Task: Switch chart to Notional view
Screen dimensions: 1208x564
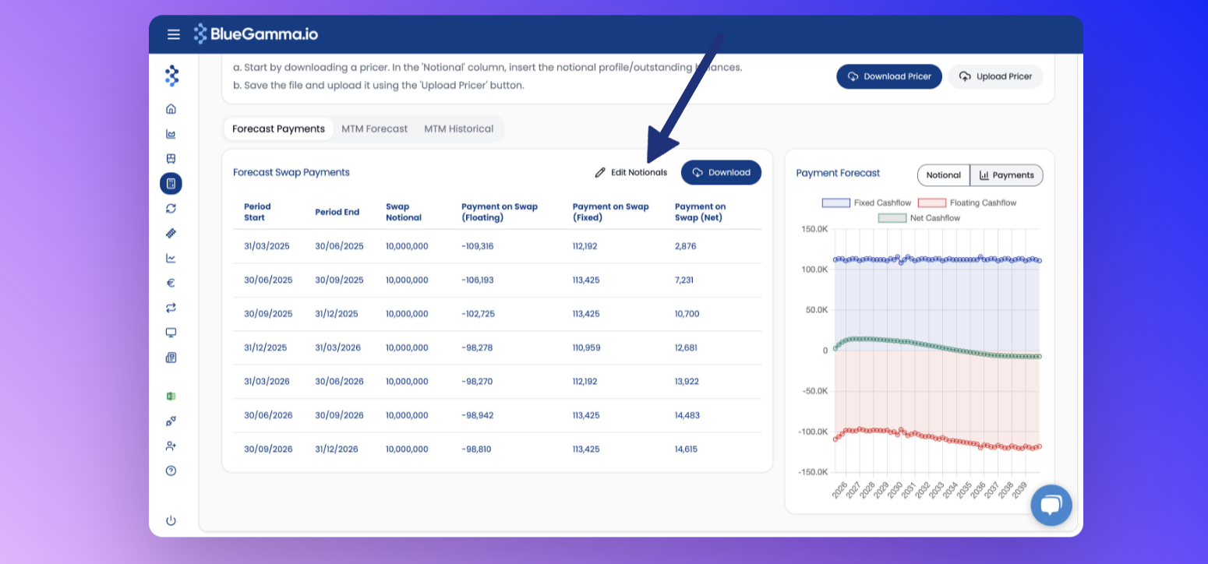Action: [x=944, y=175]
